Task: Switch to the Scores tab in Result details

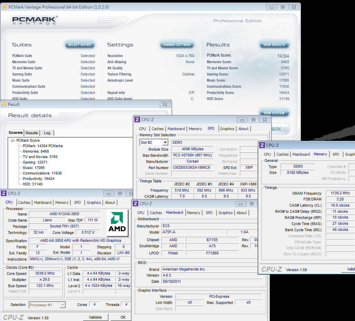Action: tap(16, 132)
